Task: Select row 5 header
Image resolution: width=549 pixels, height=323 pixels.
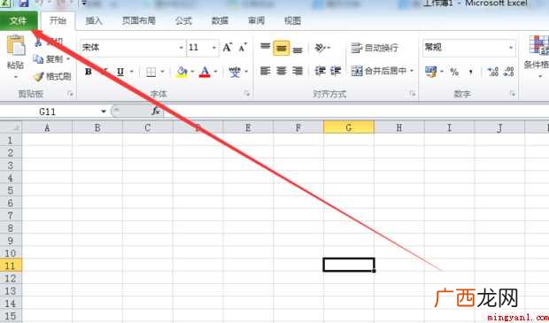Action: coord(11,191)
